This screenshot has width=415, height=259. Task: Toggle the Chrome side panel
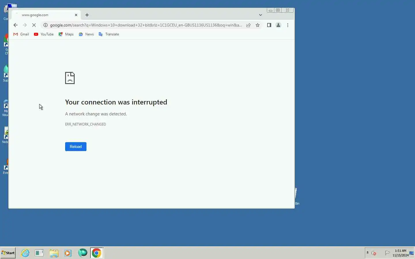[269, 25]
